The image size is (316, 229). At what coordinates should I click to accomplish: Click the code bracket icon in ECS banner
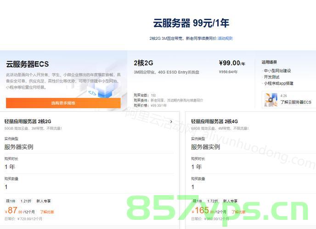tap(92, 93)
